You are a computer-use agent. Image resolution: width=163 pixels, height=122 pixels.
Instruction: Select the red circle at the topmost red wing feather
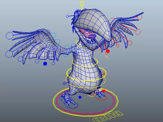(x=139, y=17)
